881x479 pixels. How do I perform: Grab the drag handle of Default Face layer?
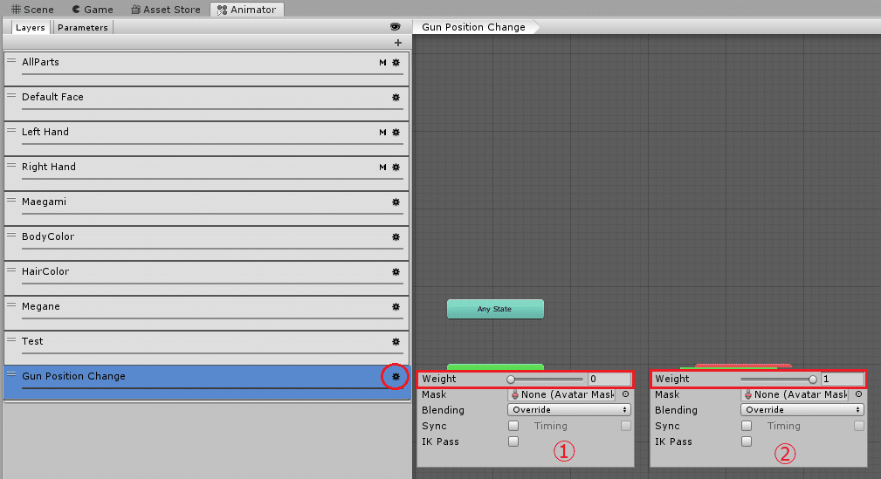click(11, 95)
